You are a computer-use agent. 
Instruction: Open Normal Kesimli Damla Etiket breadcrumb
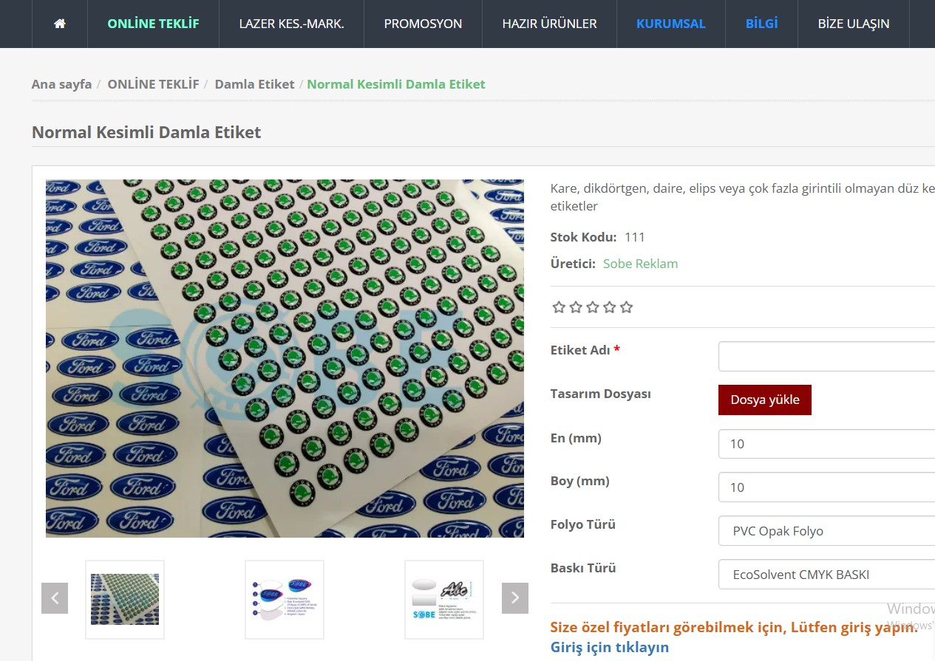[x=396, y=84]
